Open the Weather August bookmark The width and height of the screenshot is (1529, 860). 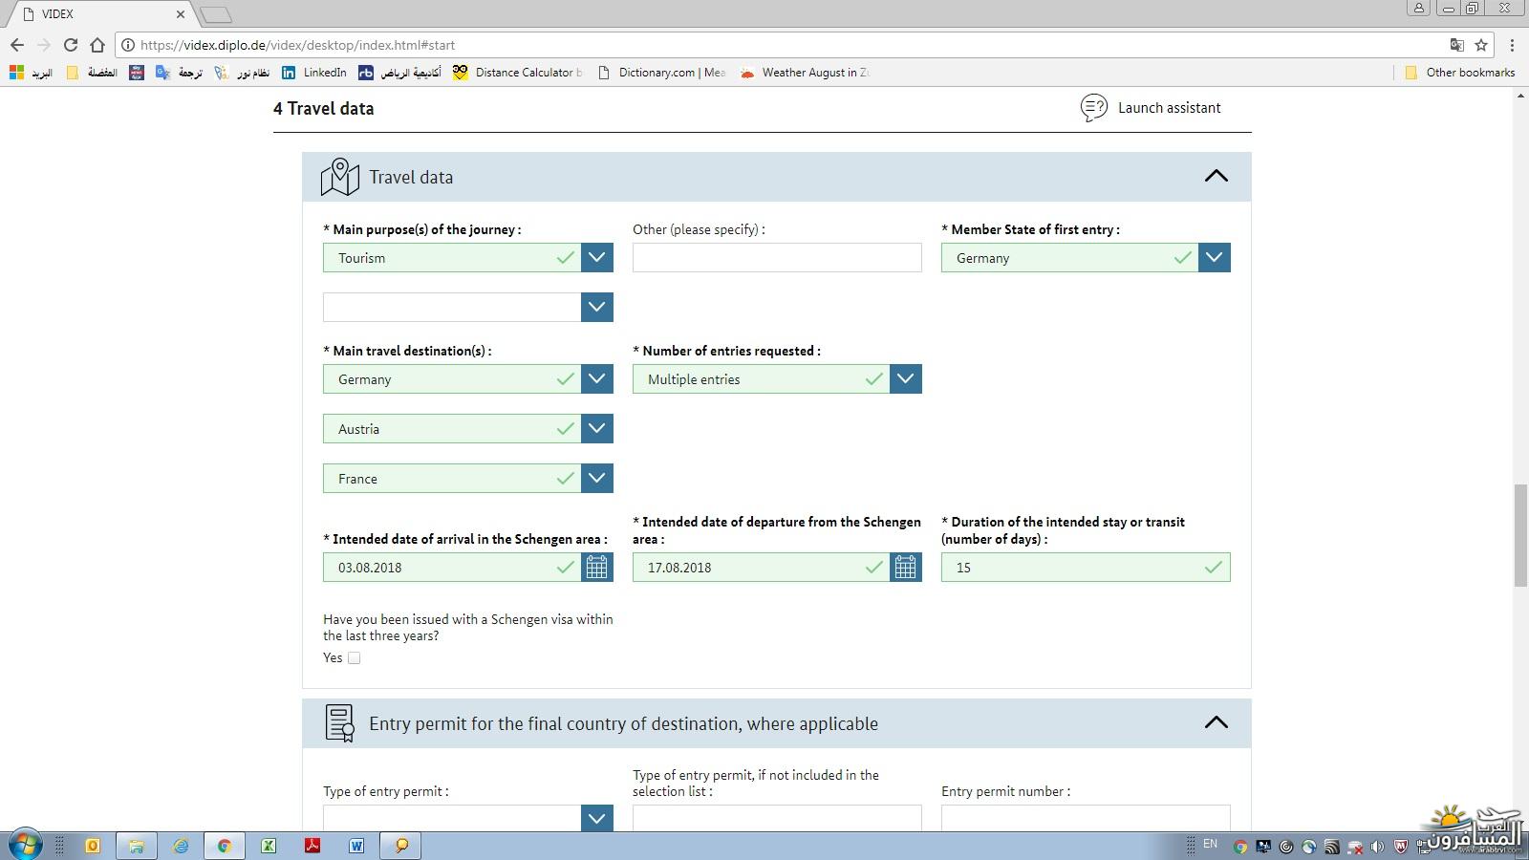click(805, 73)
